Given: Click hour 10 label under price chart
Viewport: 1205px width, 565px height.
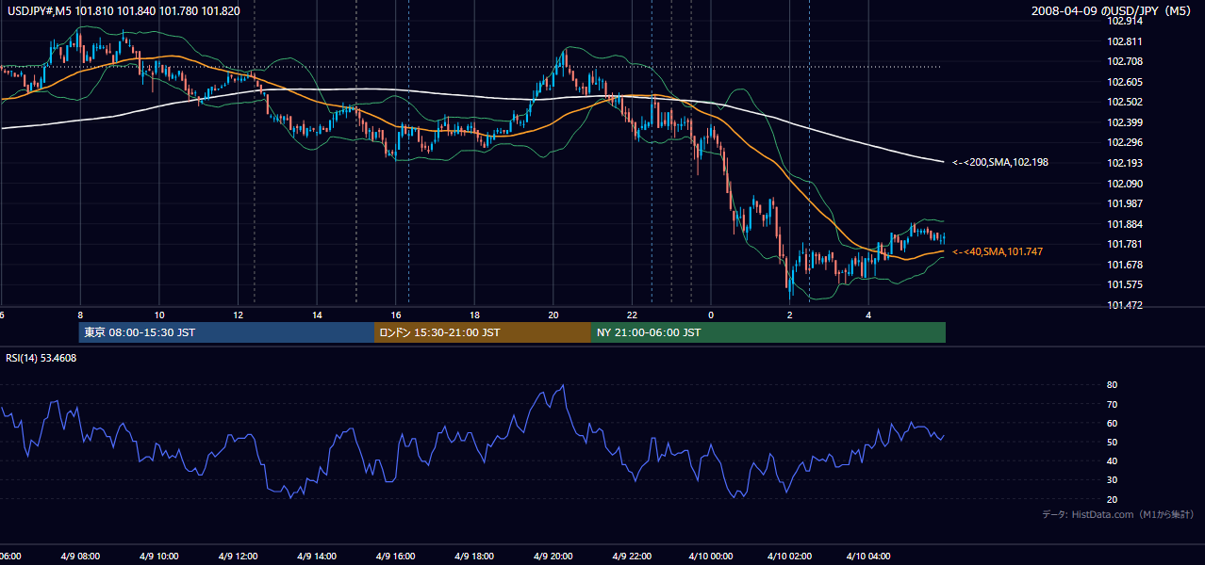Looking at the screenshot, I should (x=159, y=315).
